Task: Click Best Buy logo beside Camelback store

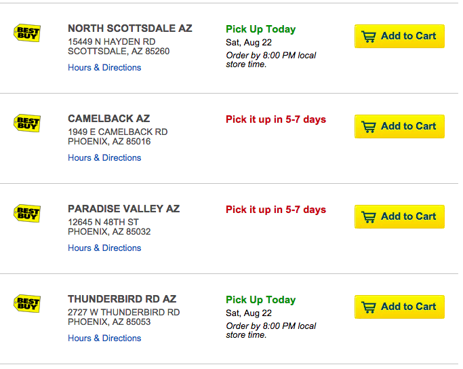Action: 27,123
